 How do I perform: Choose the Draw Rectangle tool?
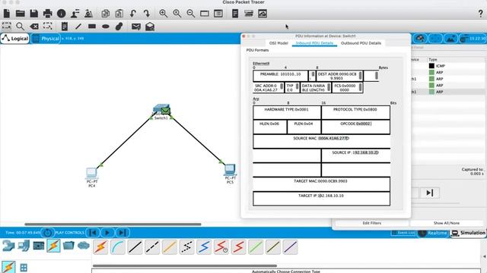pos(92,27)
